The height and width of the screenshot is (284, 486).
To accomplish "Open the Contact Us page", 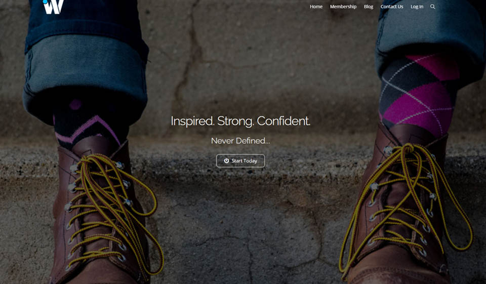I will 392,7.
